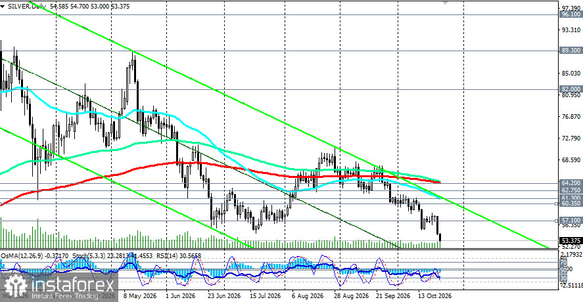Click the RSI 70 level label

pos(563,262)
